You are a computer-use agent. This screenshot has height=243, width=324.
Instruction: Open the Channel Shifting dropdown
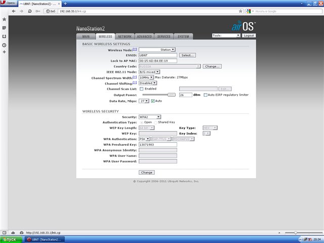point(148,83)
